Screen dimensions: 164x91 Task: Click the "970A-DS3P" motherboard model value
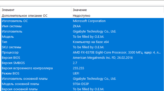[x=81, y=84]
